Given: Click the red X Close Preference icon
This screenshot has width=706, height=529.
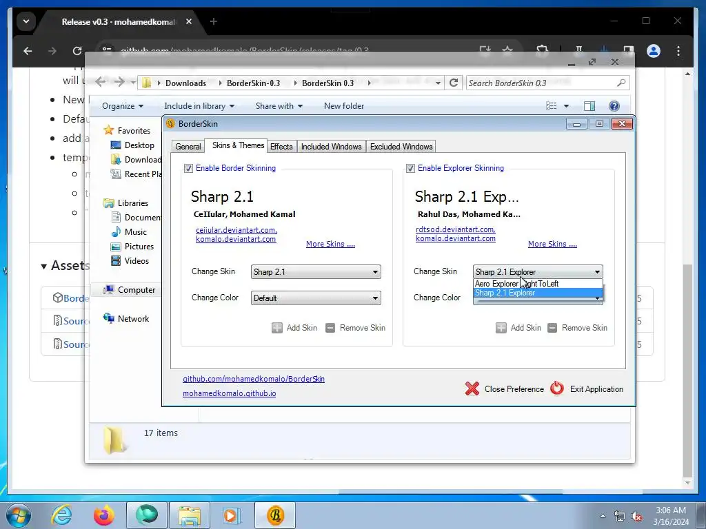Looking at the screenshot, I should [x=472, y=388].
